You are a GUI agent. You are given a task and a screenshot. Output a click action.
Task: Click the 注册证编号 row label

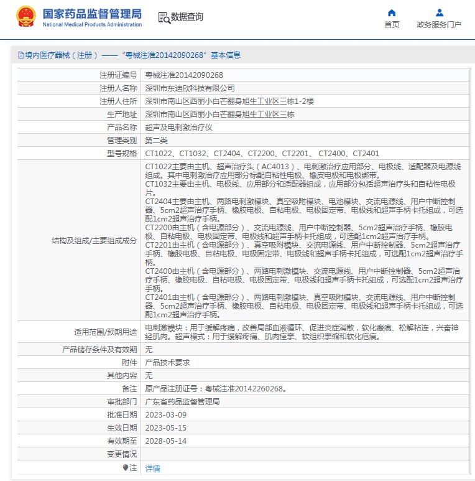coord(118,75)
